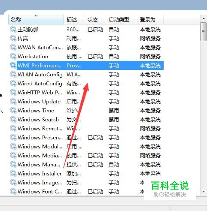The width and height of the screenshot is (207, 211).
Task: Select the Windows Presentation service name
Action: pyautogui.click(x=40, y=138)
